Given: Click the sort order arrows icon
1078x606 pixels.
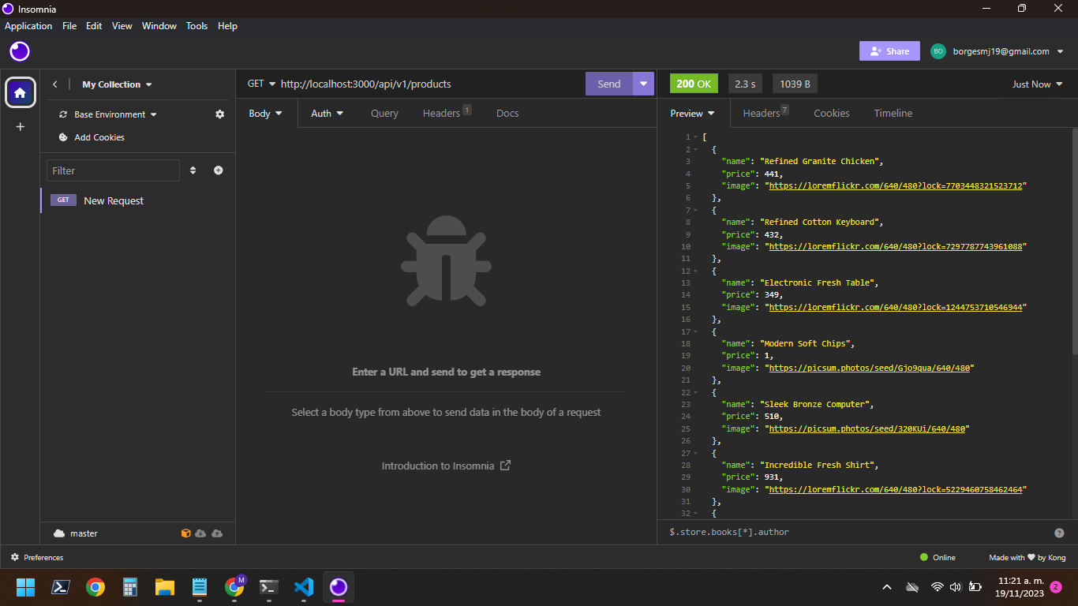Looking at the screenshot, I should click(193, 170).
